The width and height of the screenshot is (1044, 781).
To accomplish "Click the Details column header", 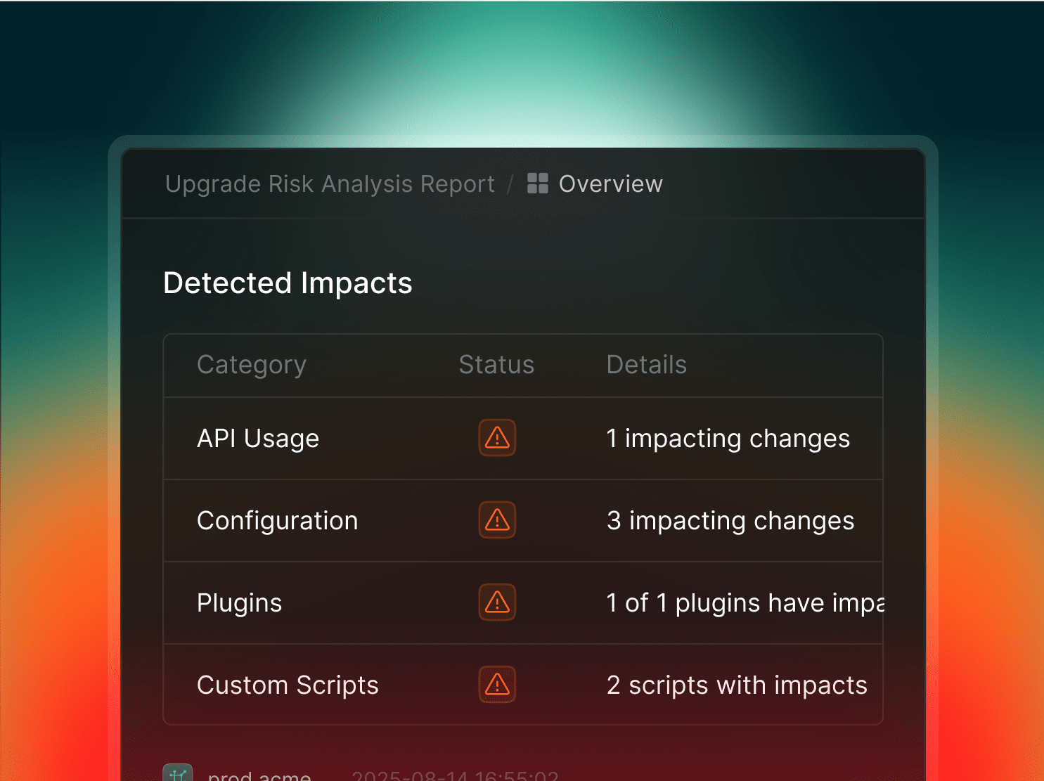I will point(646,365).
